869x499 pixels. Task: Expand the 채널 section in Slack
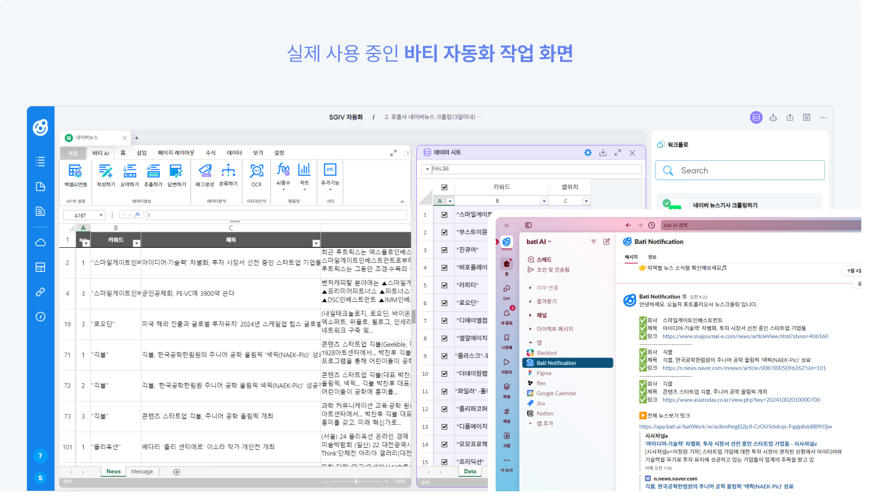pos(530,316)
